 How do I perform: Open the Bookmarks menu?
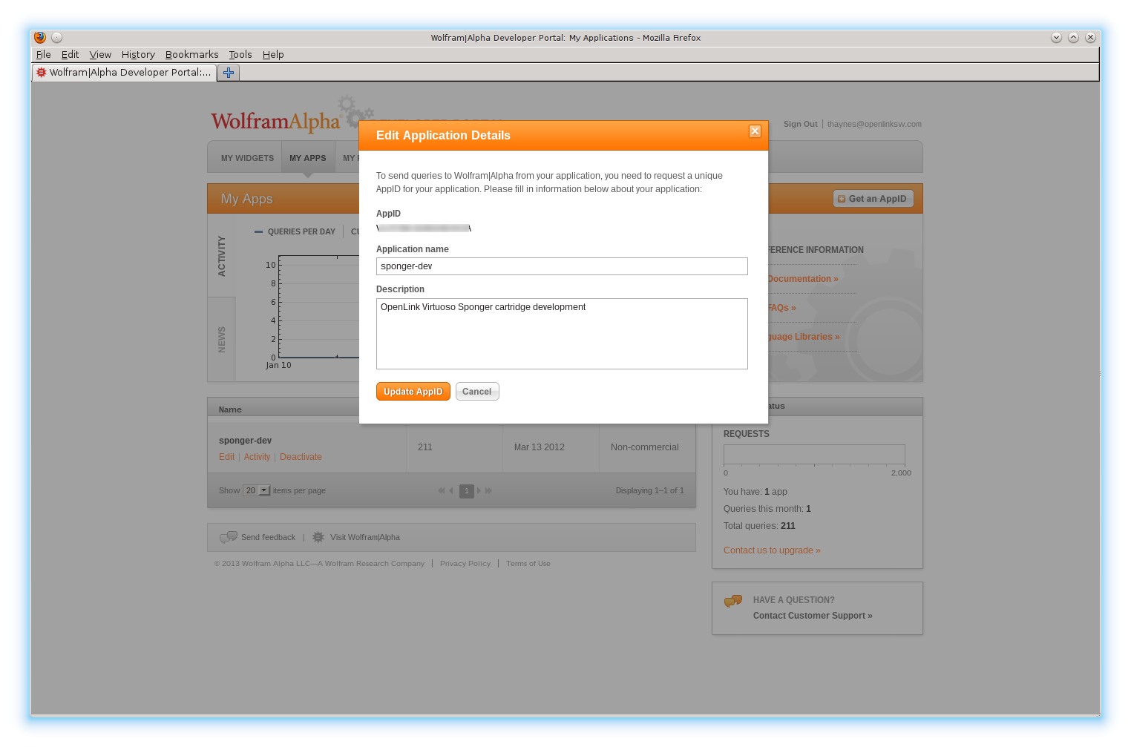click(x=191, y=55)
